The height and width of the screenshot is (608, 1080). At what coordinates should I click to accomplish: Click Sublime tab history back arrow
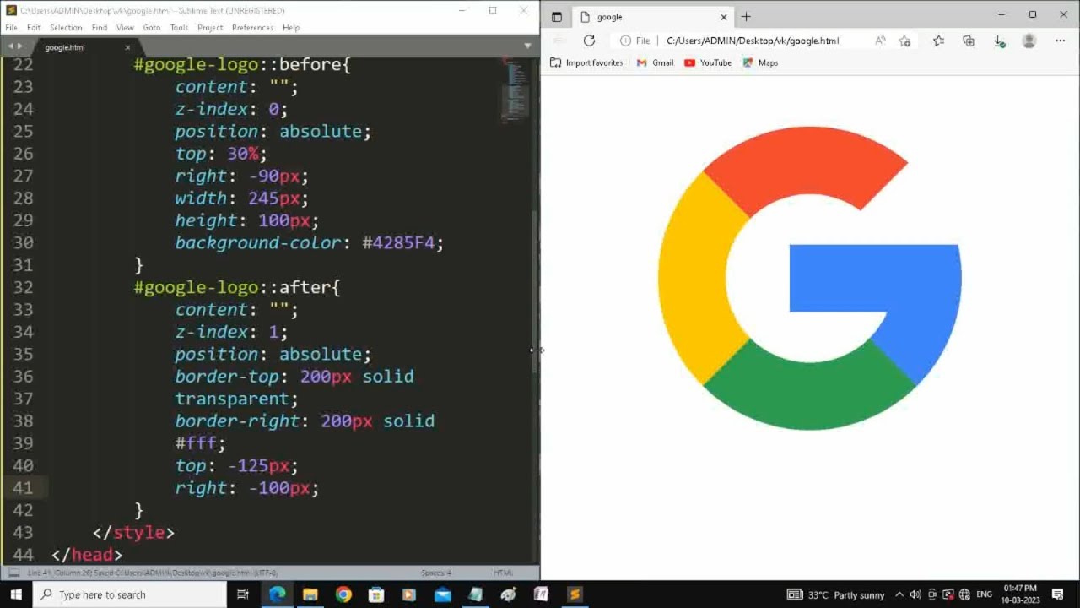pyautogui.click(x=10, y=46)
